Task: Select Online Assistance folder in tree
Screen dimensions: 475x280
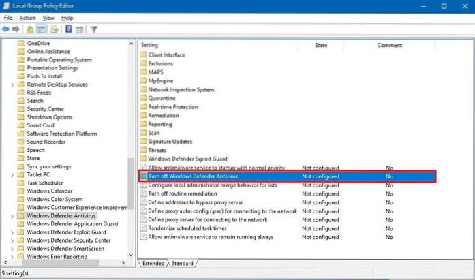Action: tap(48, 52)
